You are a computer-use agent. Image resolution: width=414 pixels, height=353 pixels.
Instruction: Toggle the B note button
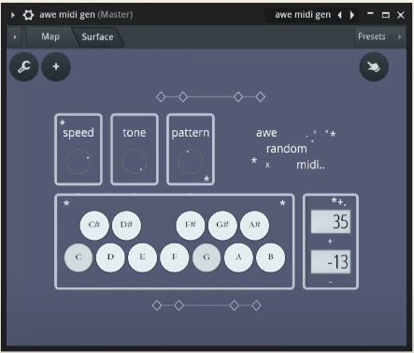click(x=270, y=257)
